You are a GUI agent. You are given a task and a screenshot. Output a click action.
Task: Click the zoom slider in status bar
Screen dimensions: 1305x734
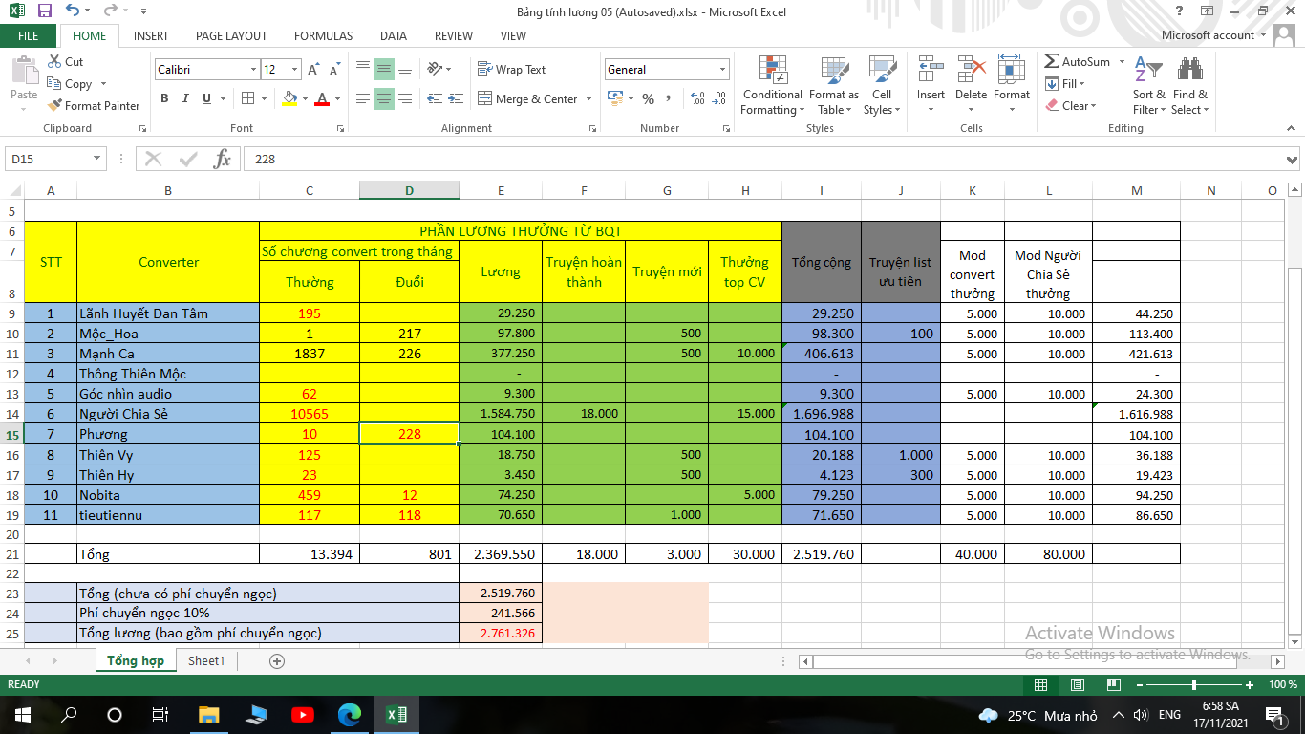(x=1194, y=685)
